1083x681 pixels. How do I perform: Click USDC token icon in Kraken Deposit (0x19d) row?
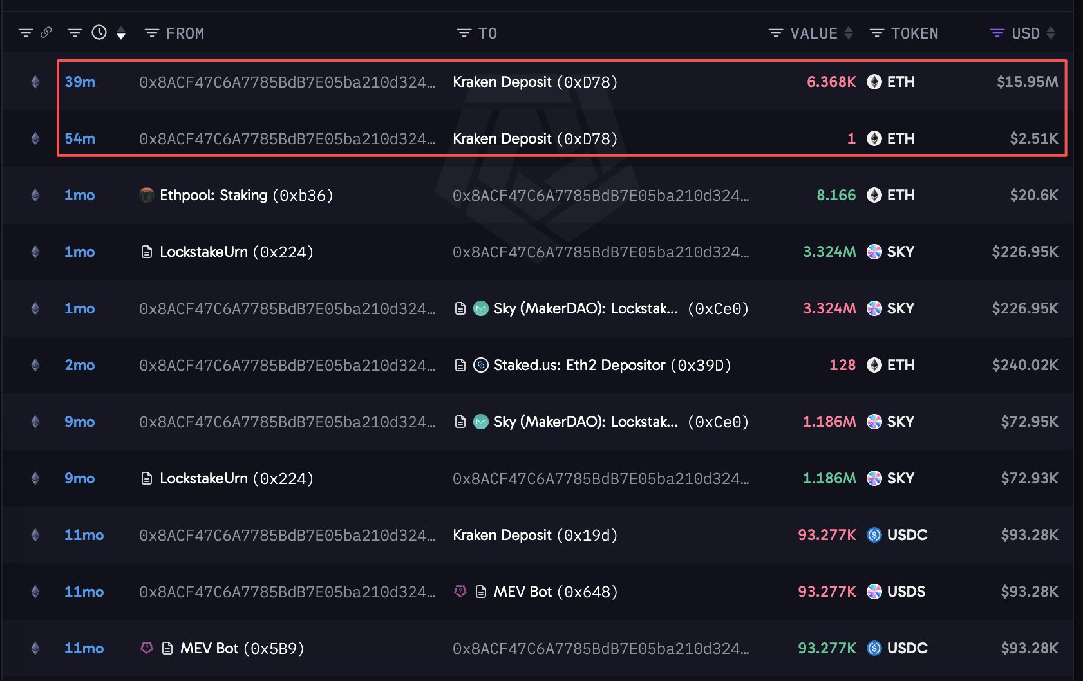tap(874, 535)
